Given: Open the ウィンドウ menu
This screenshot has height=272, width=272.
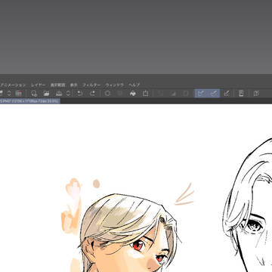Looking at the screenshot, I should tap(114, 85).
